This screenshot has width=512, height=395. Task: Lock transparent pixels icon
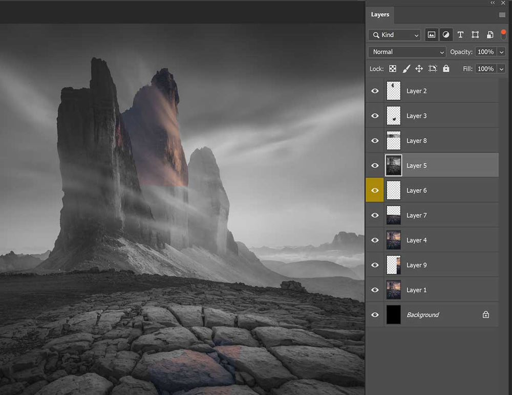coord(393,69)
